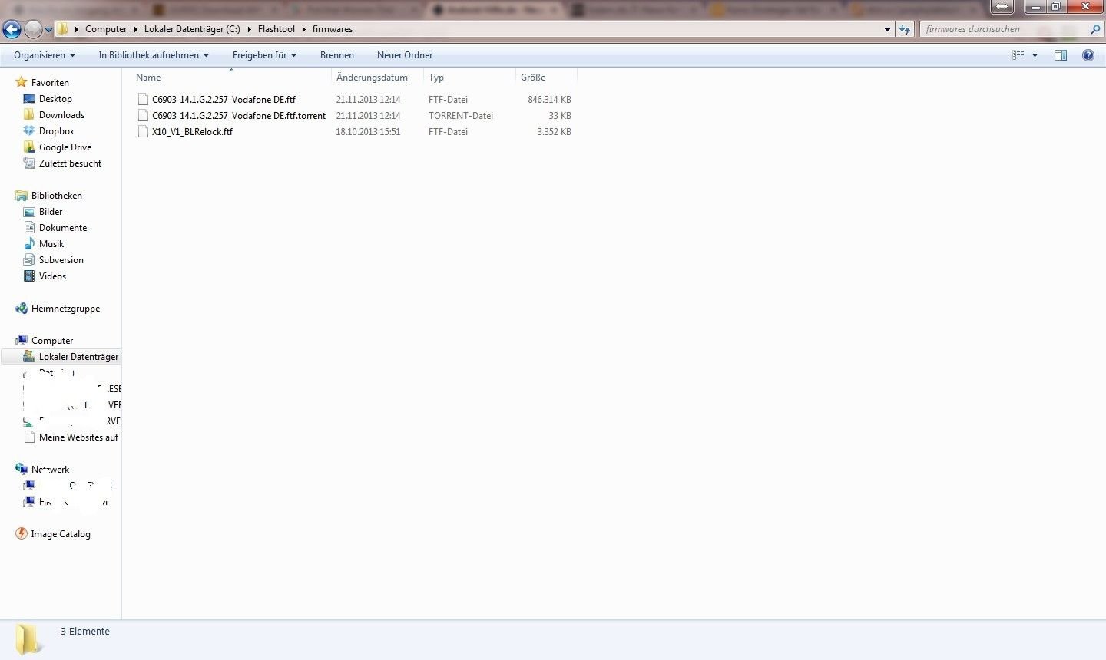Create a folder via Neuer Ordner
This screenshot has height=660, width=1106.
(x=405, y=55)
